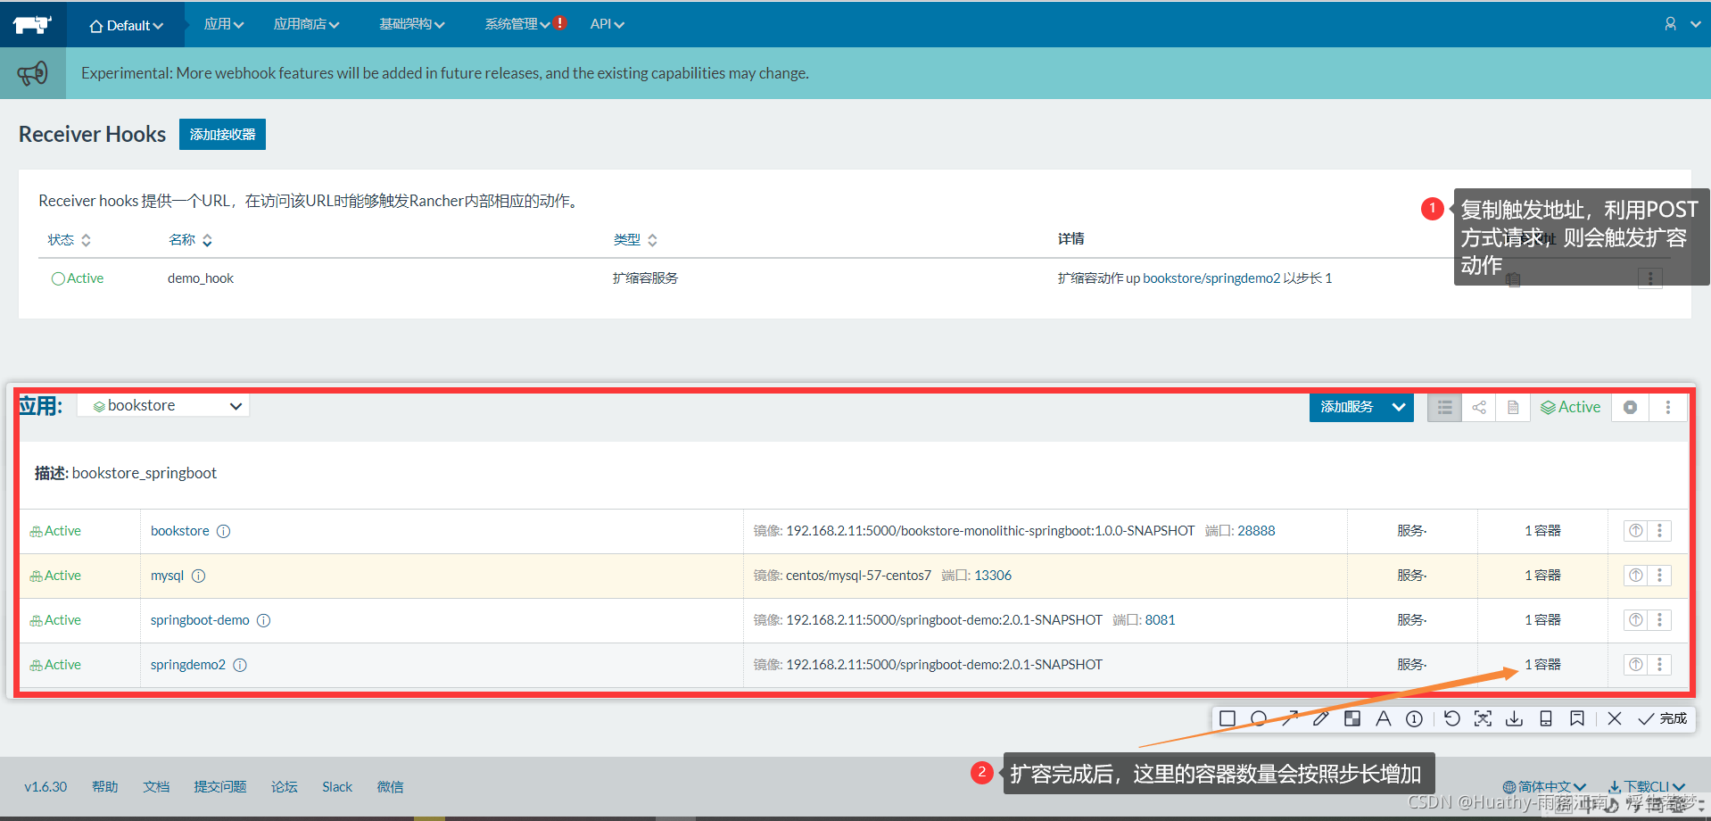Click port 28888 of bookstore service
Viewport: 1711px width, 821px height.
(x=1256, y=531)
